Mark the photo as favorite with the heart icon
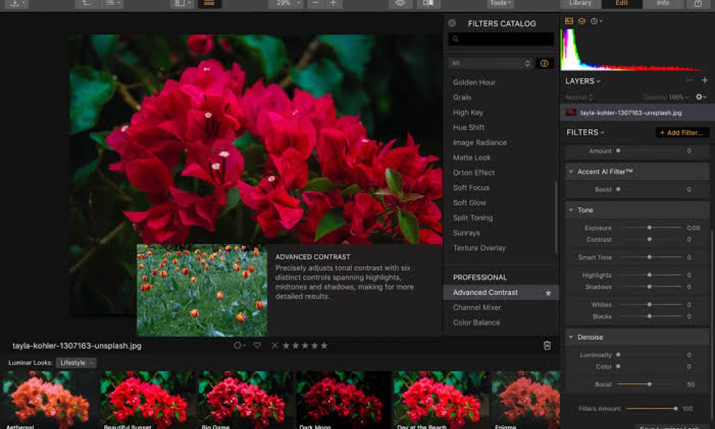 (x=256, y=345)
